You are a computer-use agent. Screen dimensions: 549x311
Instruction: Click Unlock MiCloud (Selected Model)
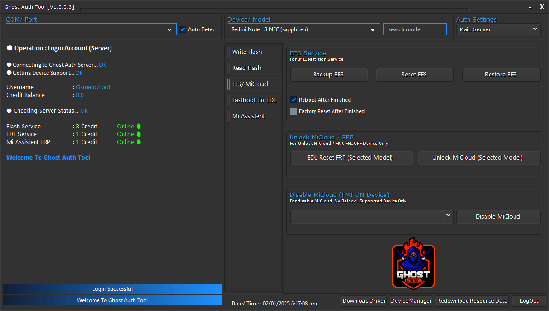pyautogui.click(x=479, y=158)
